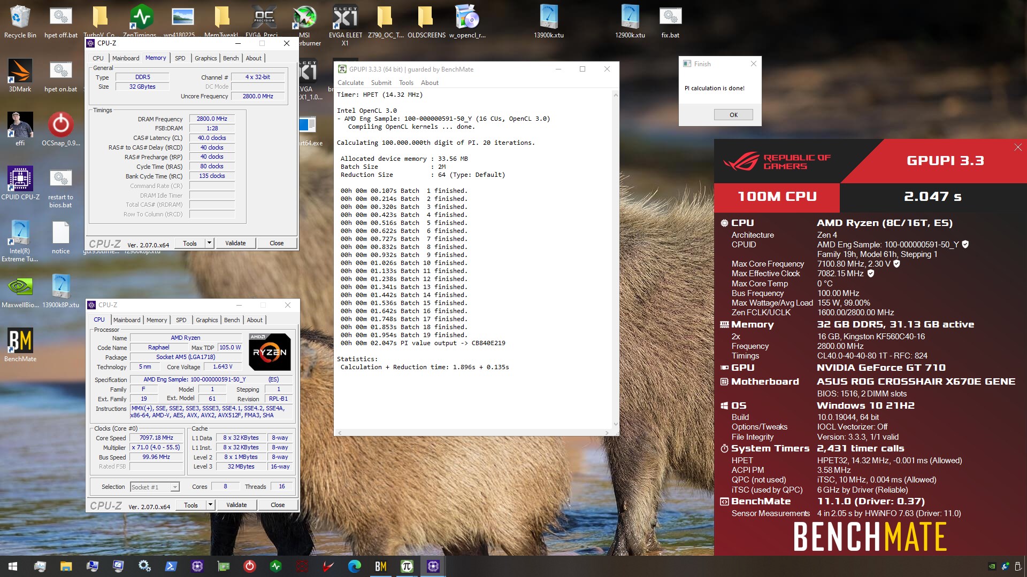Click the Close button in the upper CPU-Z window
Screen dimensions: 1027x577
pyautogui.click(x=277, y=243)
